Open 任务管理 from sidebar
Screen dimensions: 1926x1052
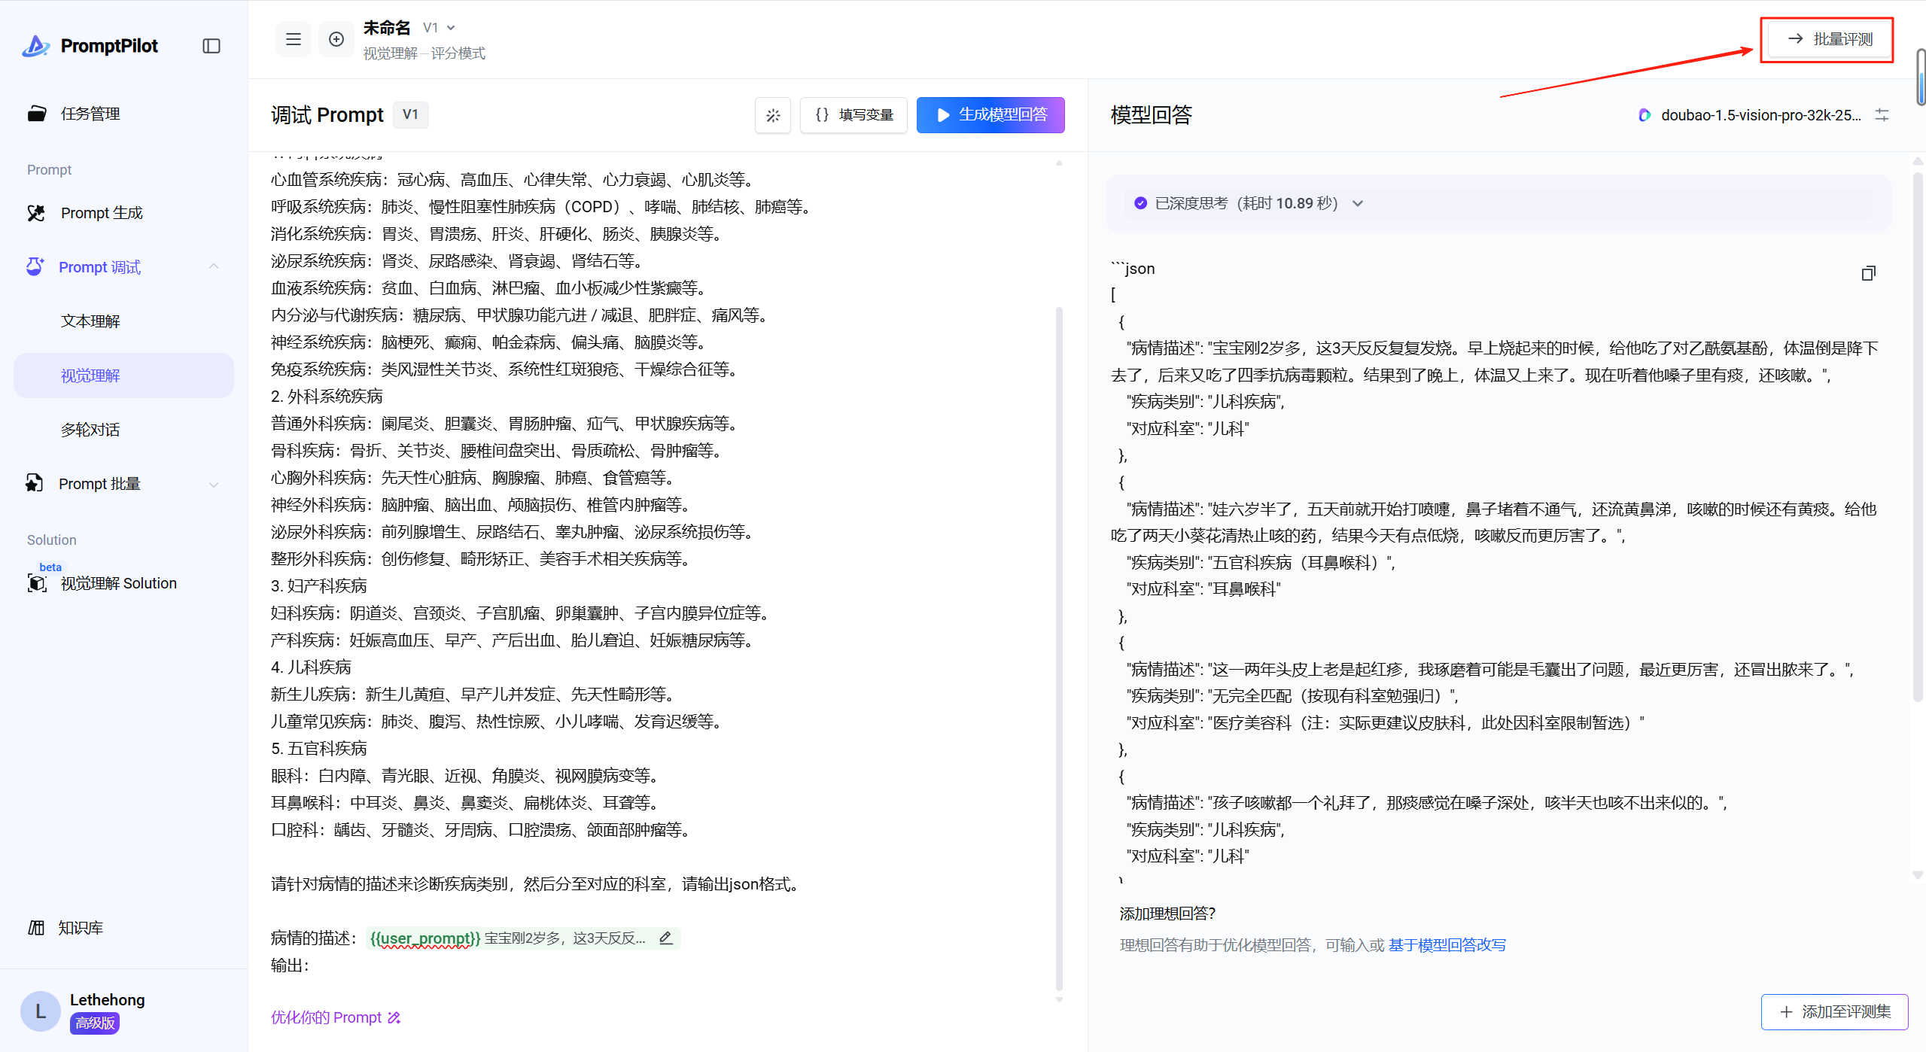[x=90, y=114]
